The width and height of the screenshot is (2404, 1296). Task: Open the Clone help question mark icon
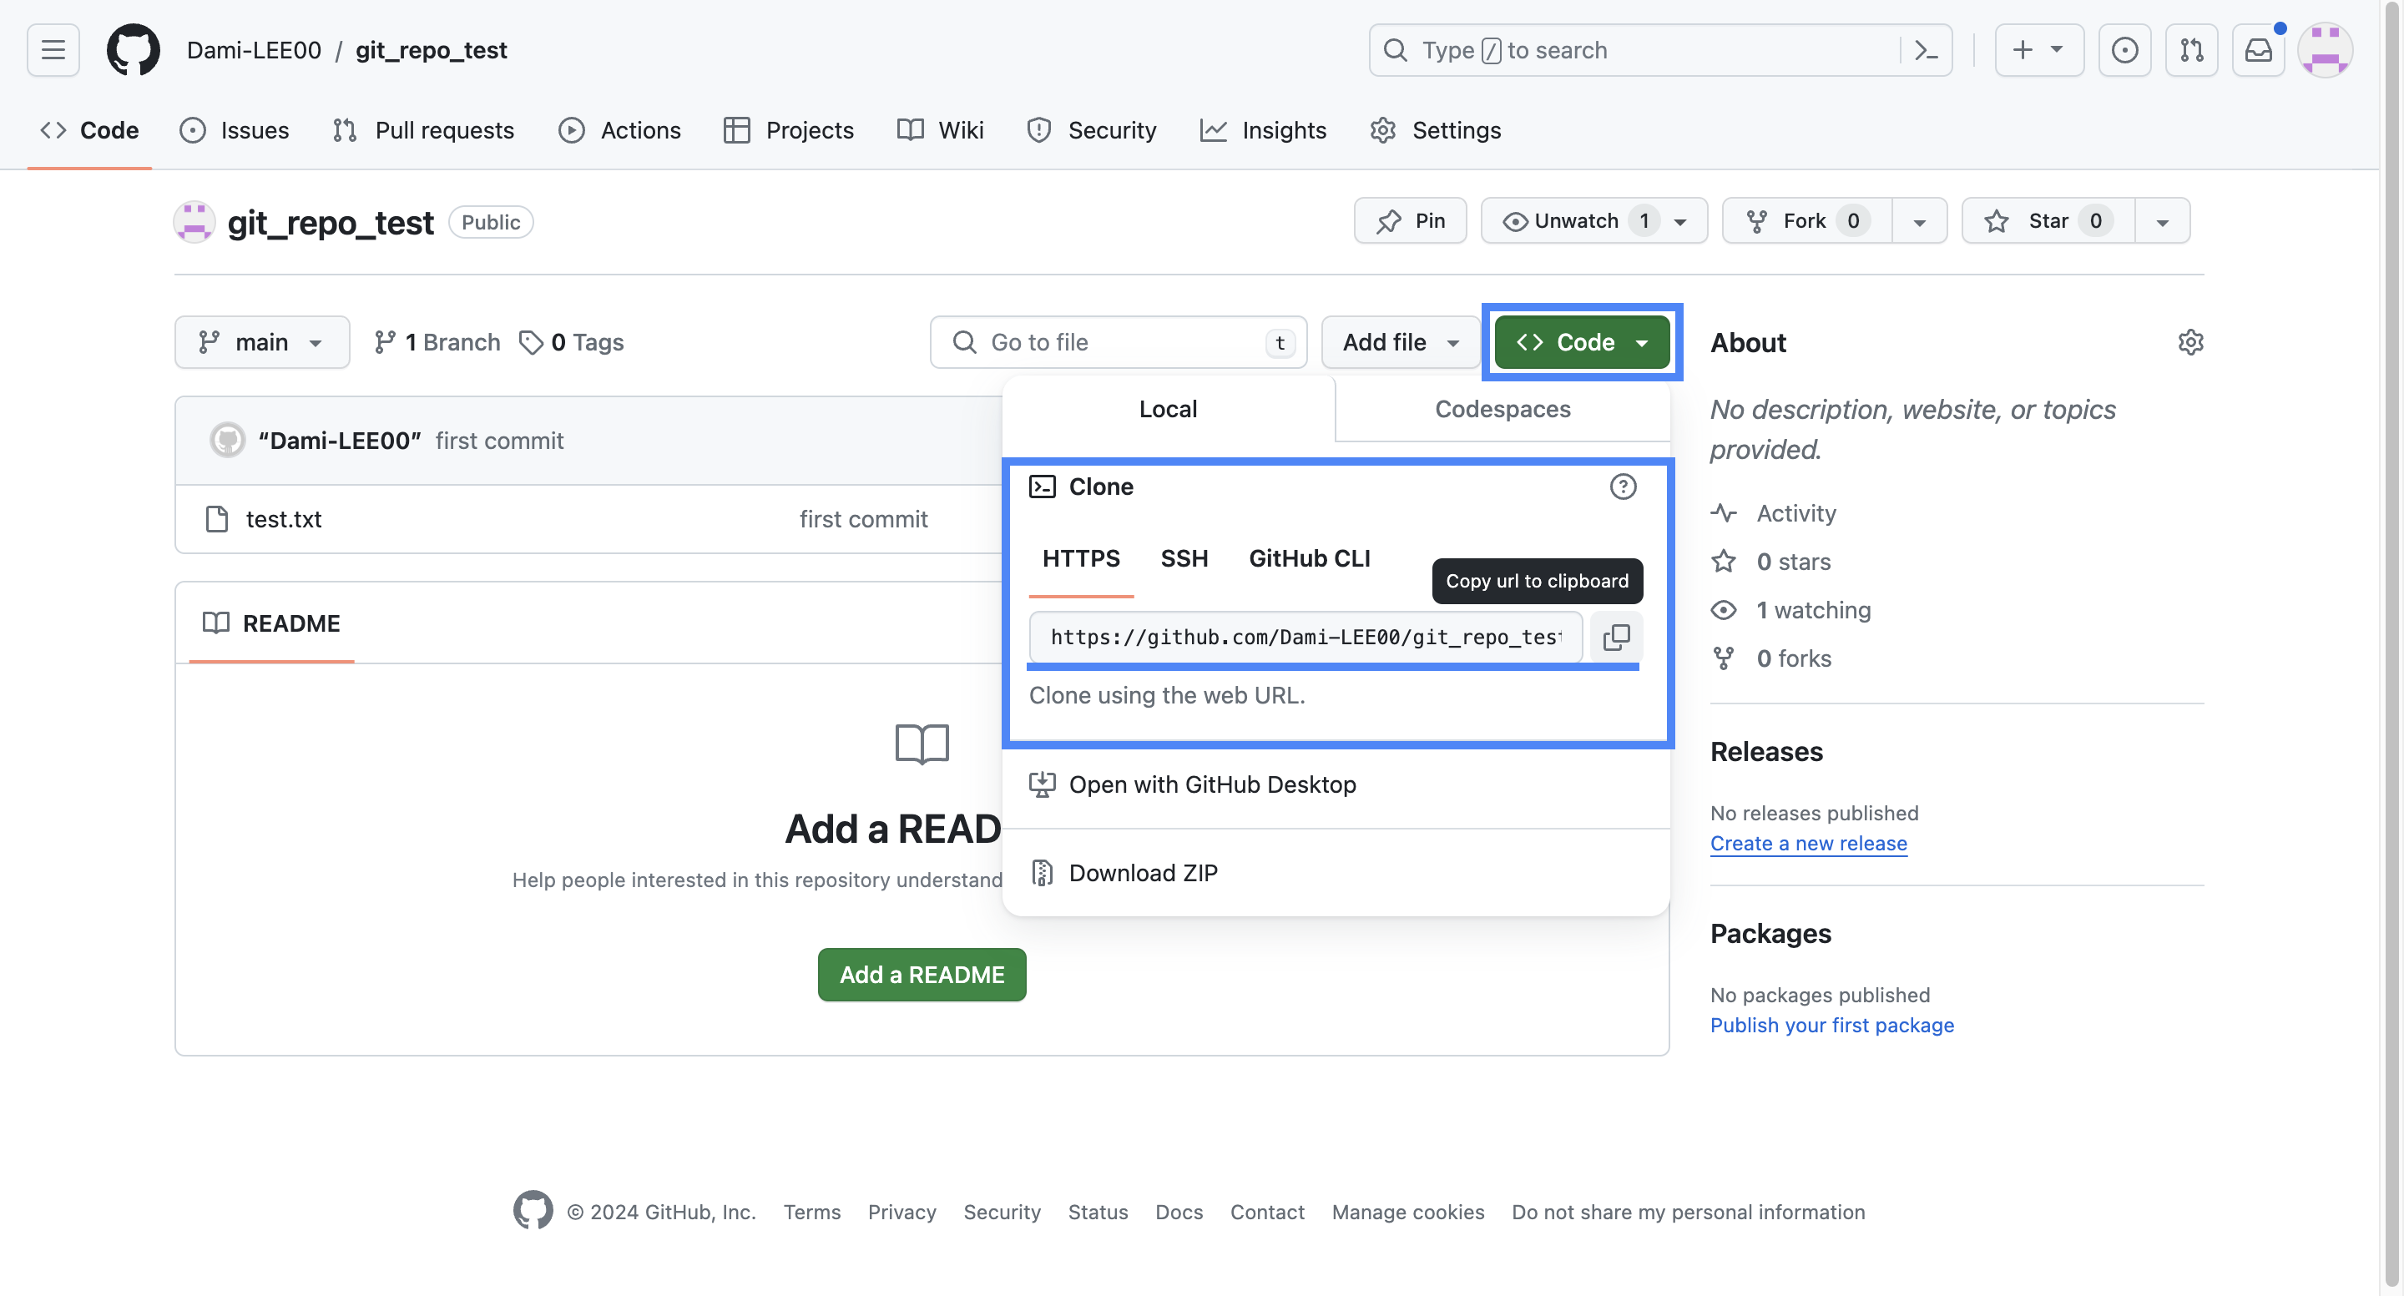pyautogui.click(x=1623, y=487)
